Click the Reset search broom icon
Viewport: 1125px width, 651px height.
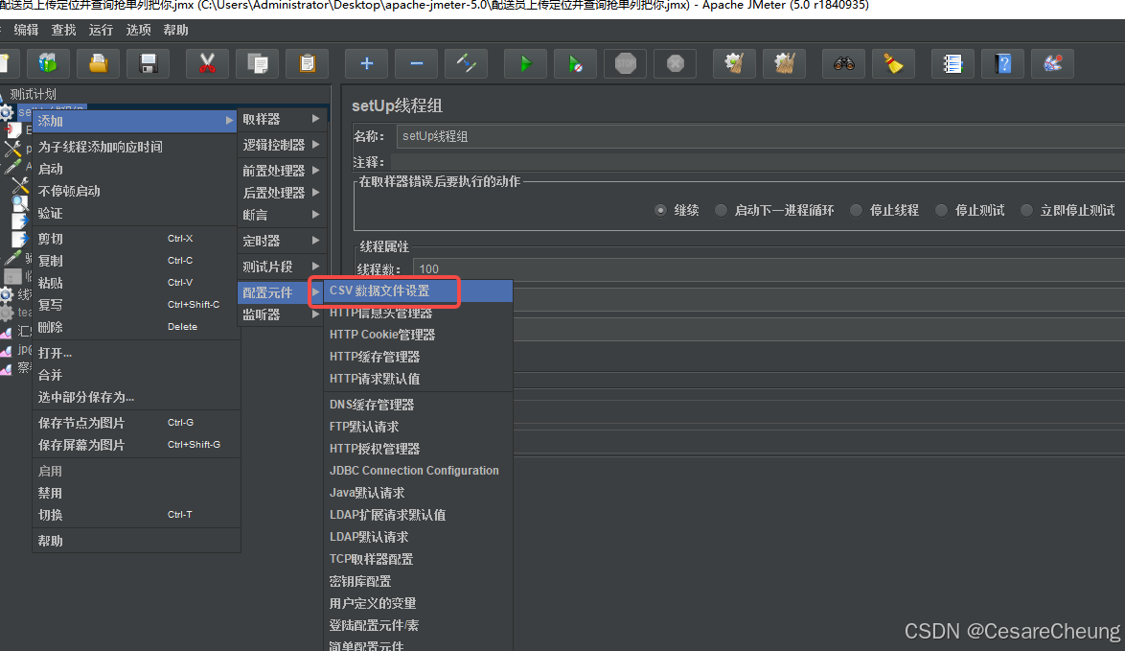point(893,64)
